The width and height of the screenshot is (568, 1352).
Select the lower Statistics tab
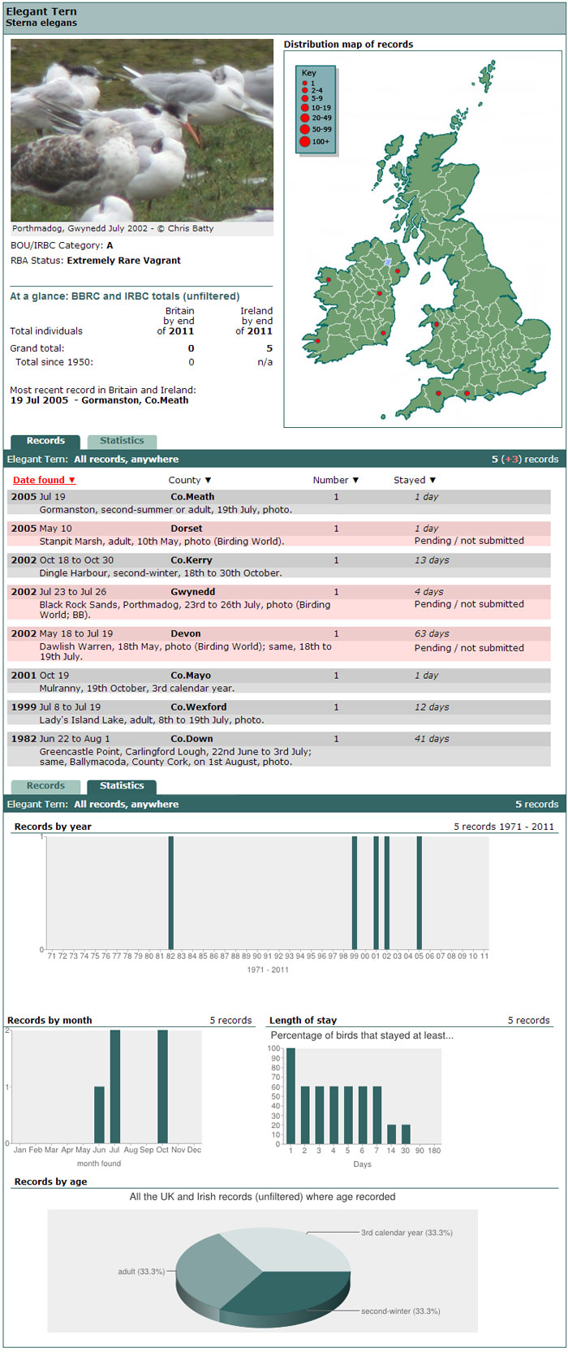pyautogui.click(x=122, y=787)
